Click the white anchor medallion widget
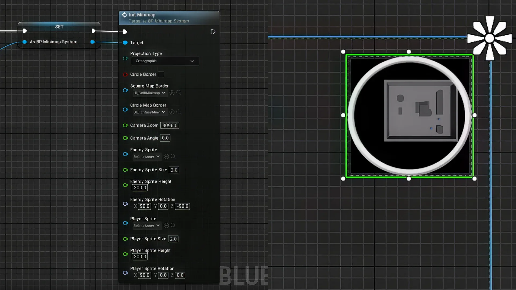The image size is (516, 290). click(490, 38)
